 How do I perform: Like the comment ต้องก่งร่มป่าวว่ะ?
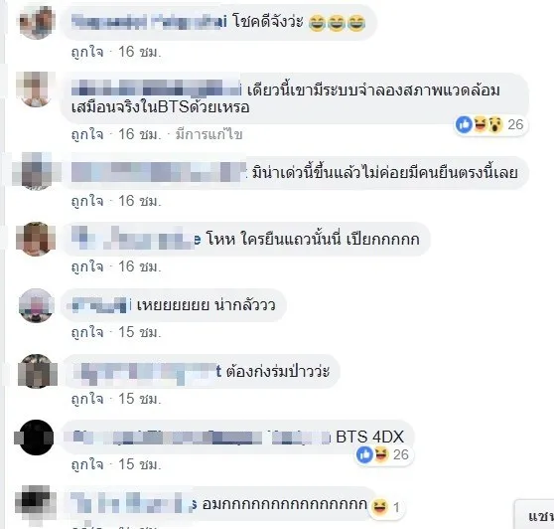point(87,399)
